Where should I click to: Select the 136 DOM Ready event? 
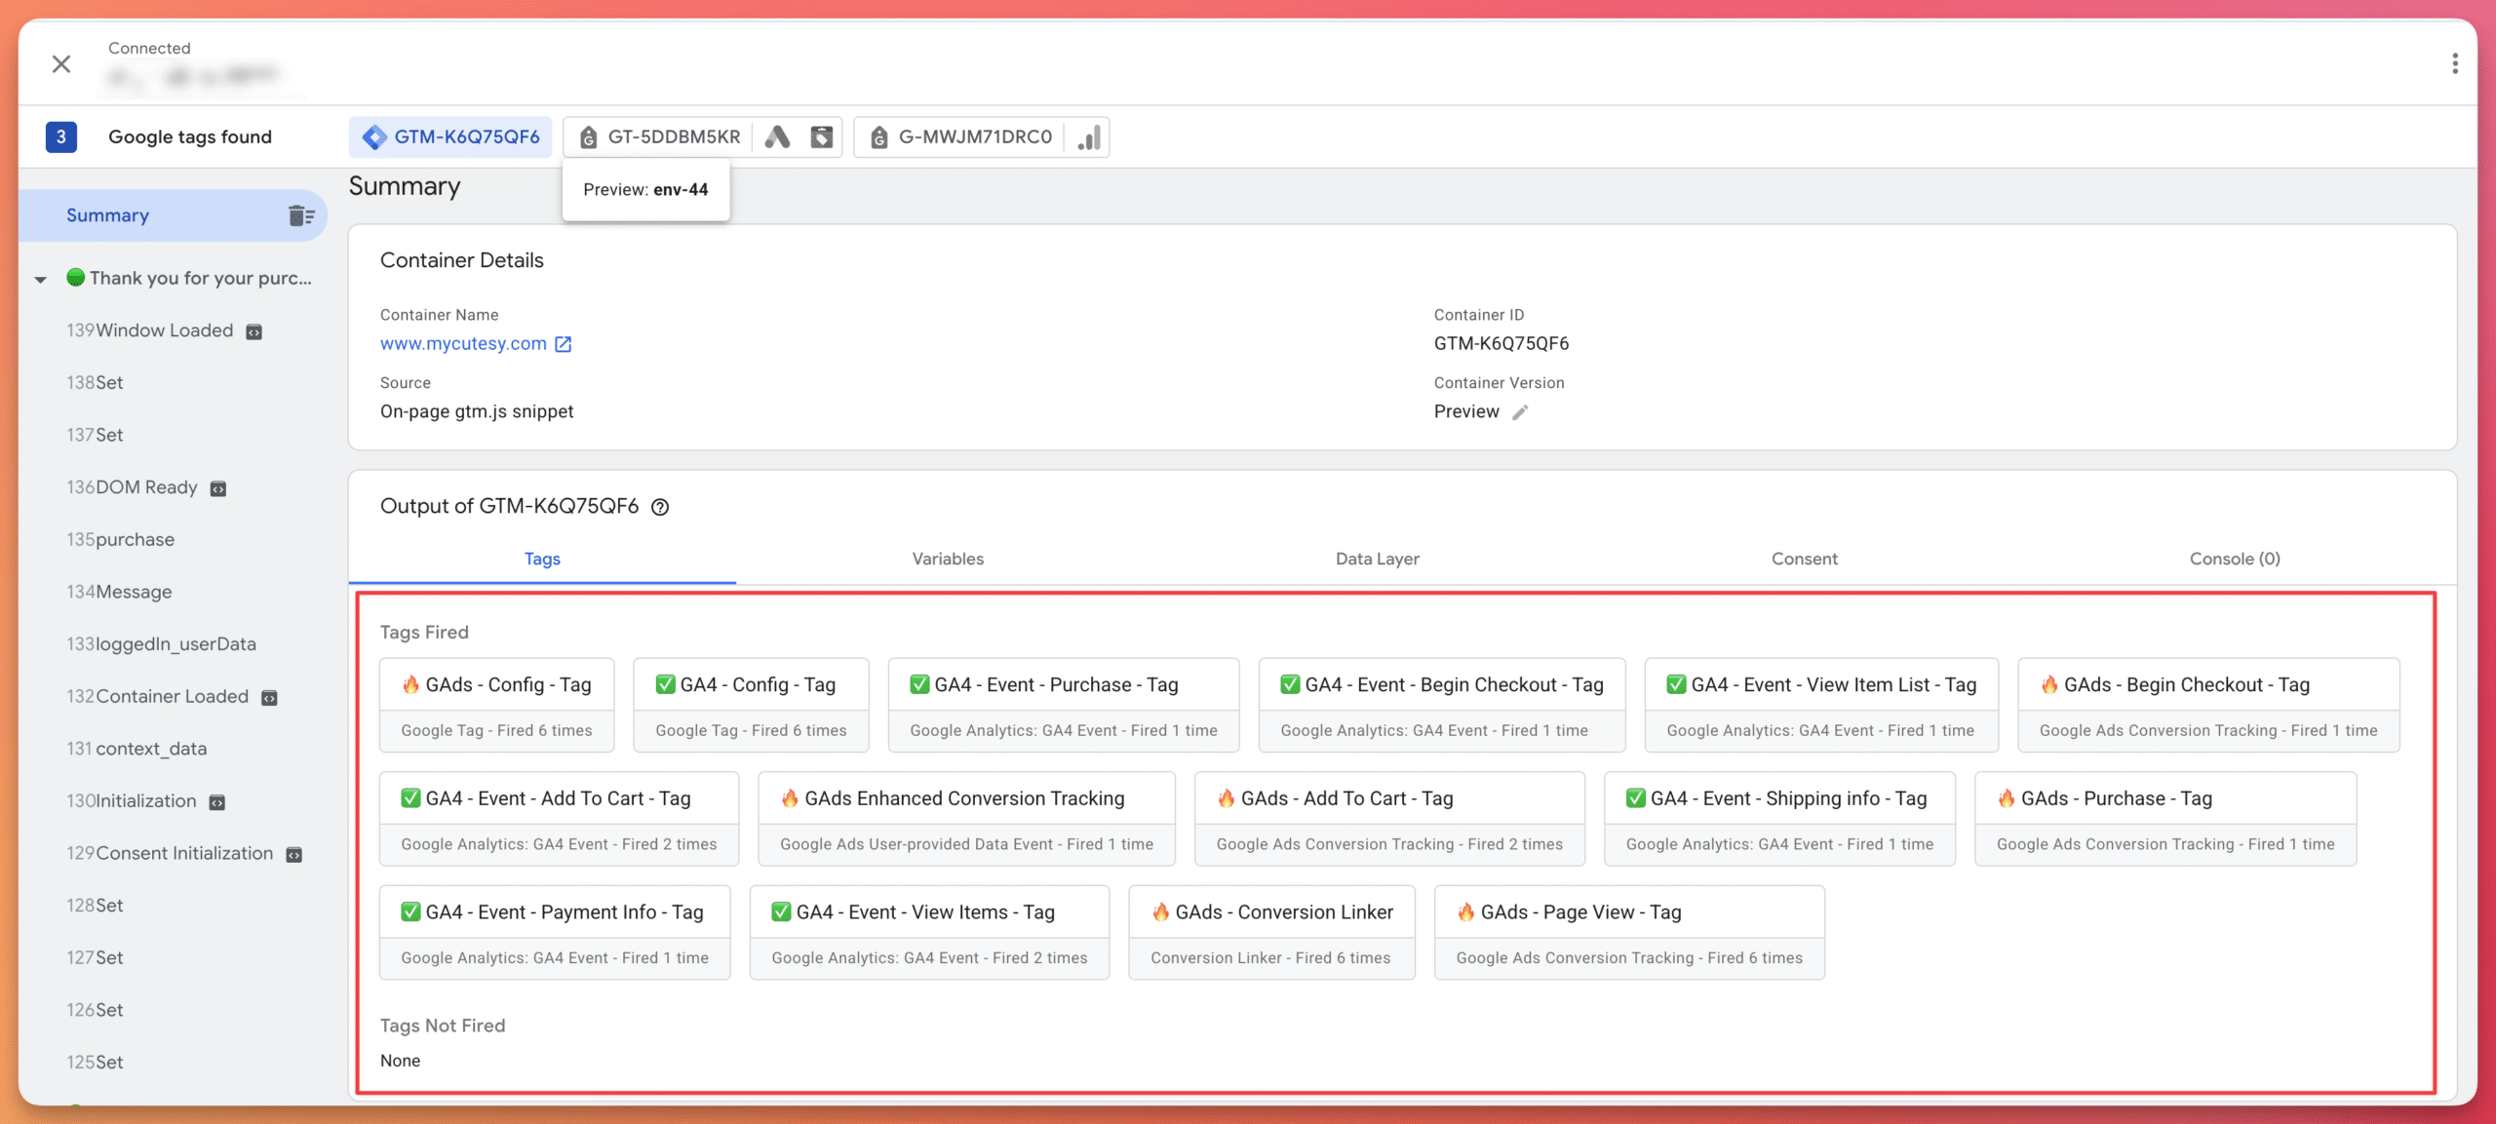132,487
